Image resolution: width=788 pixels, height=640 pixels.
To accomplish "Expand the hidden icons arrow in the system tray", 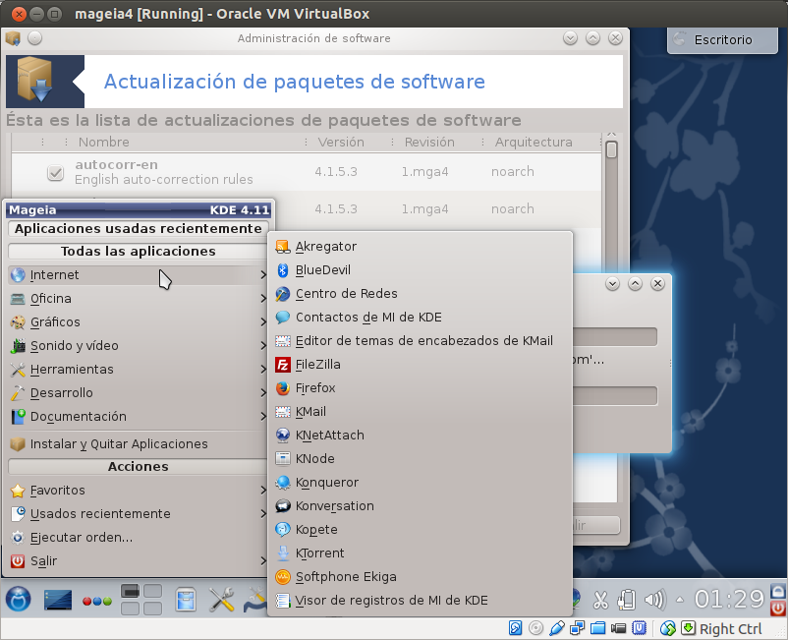I will click(x=679, y=599).
